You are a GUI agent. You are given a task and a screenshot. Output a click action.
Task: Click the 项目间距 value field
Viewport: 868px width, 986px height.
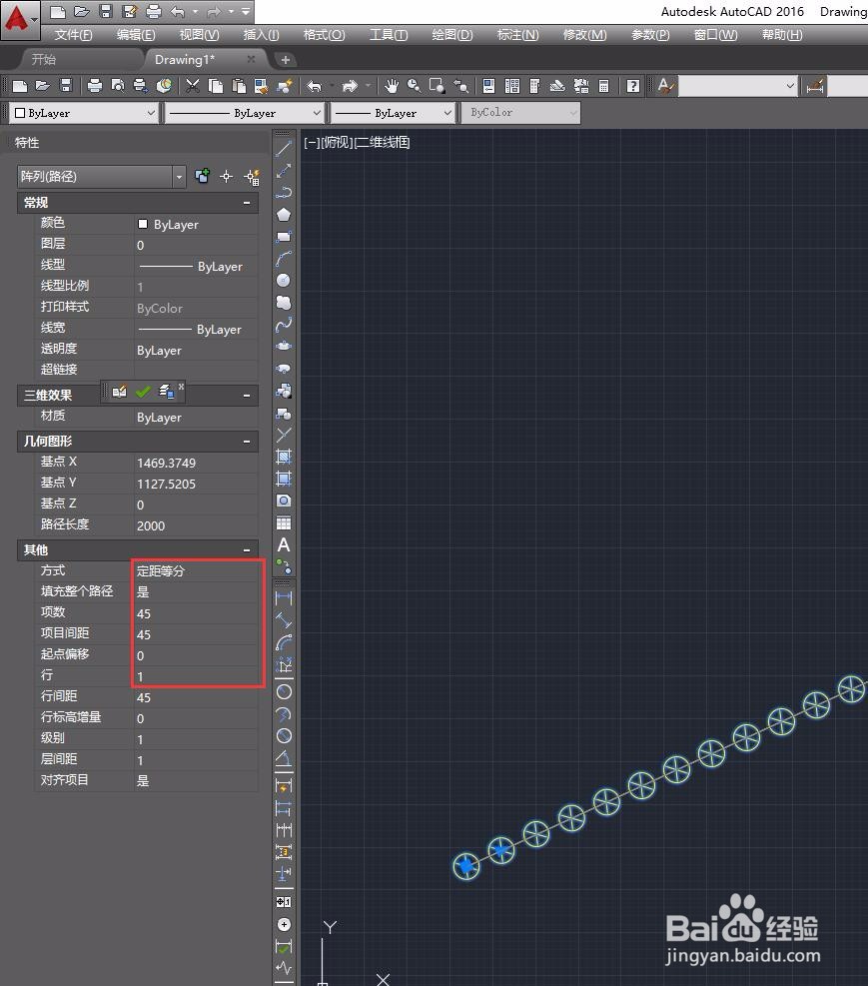pos(196,634)
